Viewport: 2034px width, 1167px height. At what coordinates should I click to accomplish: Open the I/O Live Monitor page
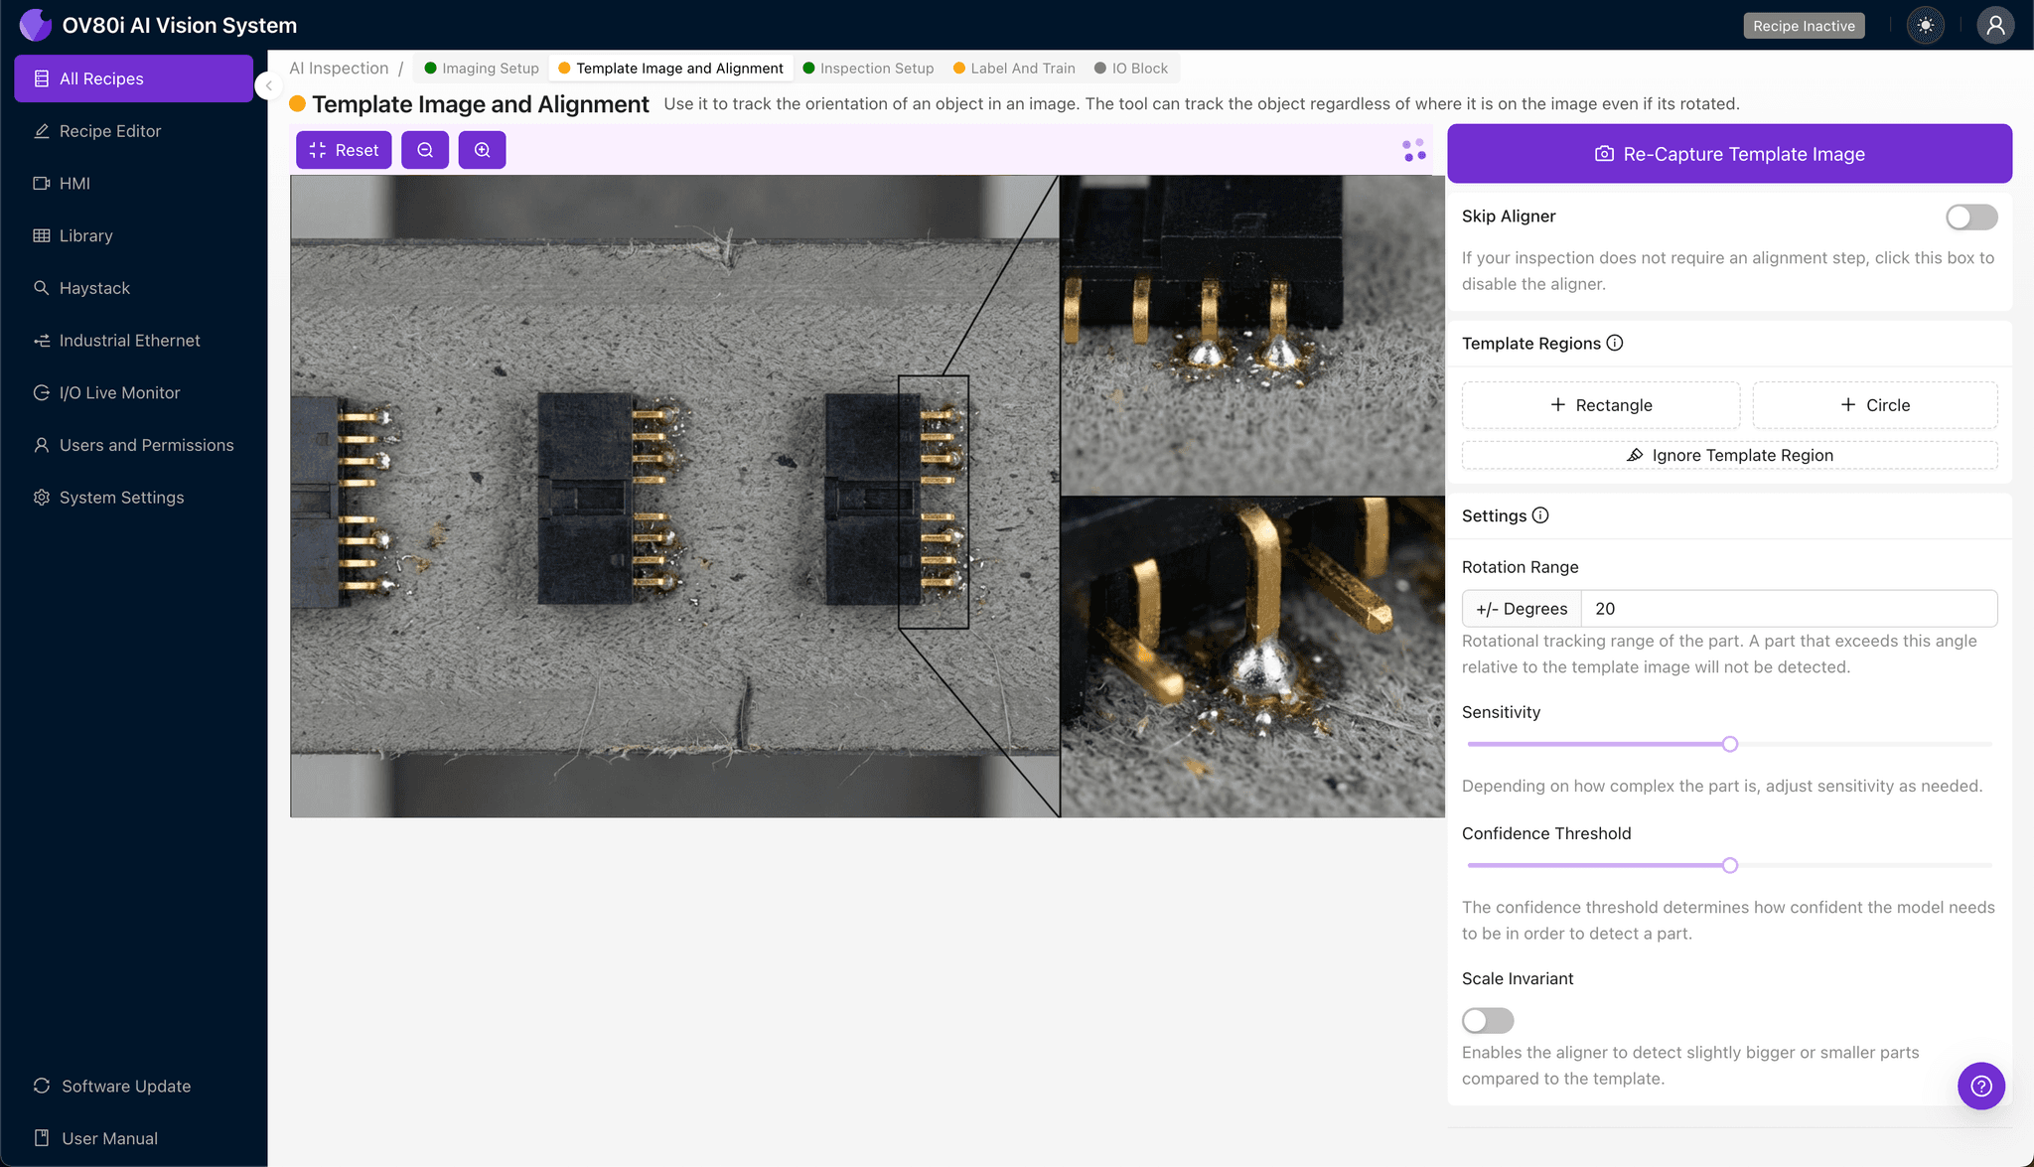point(119,392)
